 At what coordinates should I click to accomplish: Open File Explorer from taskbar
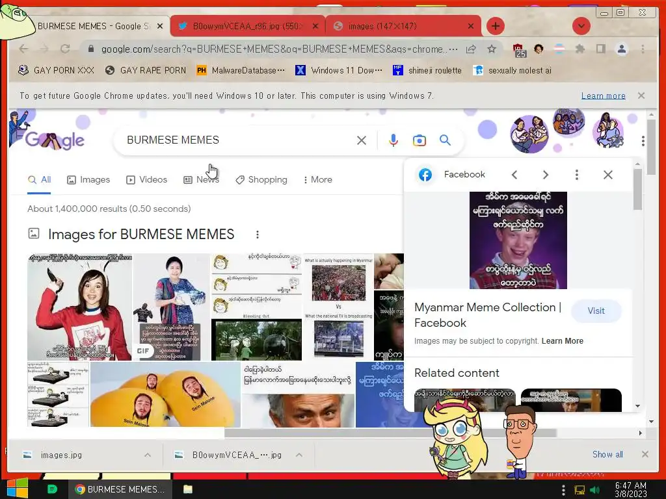pos(188,489)
